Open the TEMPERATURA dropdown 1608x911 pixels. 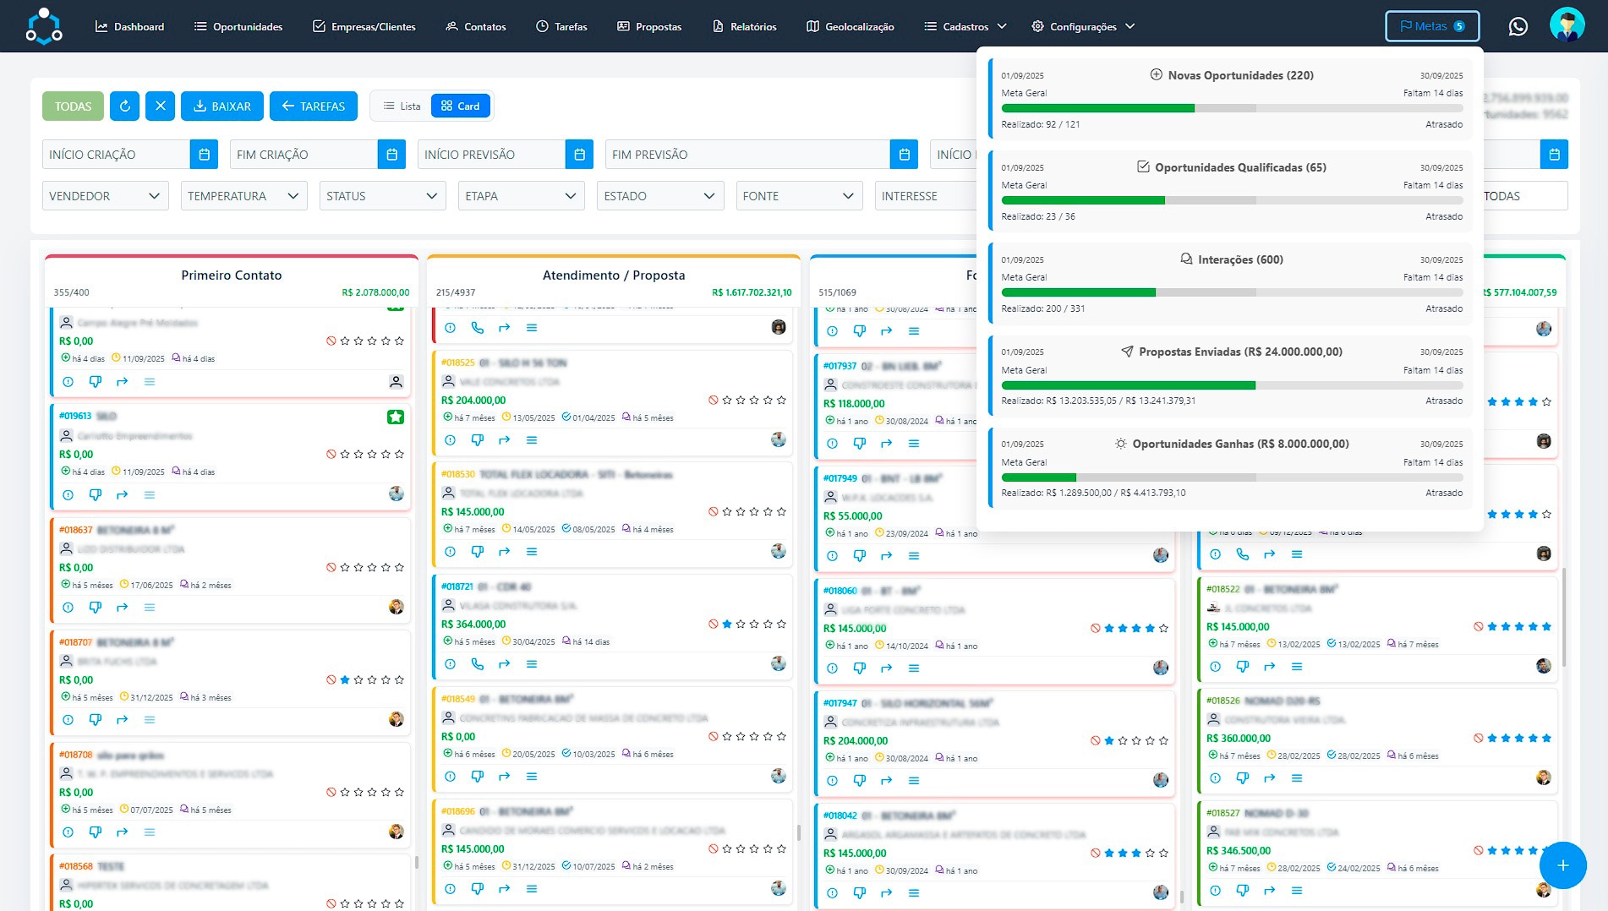point(243,196)
